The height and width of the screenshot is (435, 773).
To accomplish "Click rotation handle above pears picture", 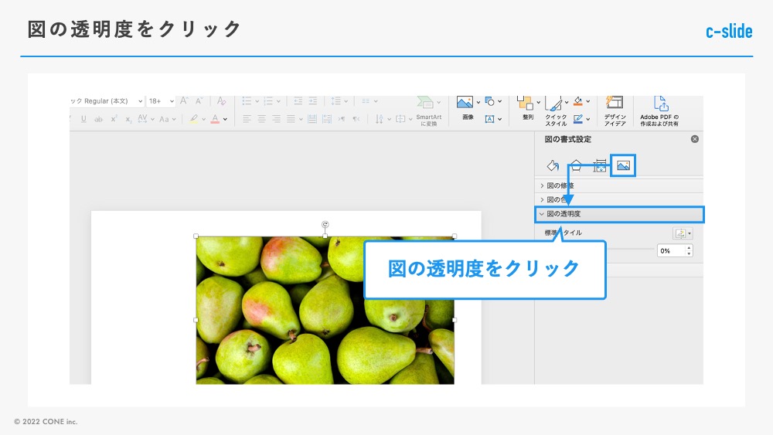I will 325,225.
